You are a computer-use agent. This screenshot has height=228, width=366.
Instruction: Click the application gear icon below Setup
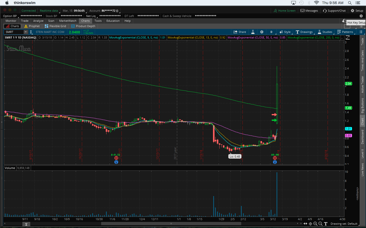click(x=361, y=16)
